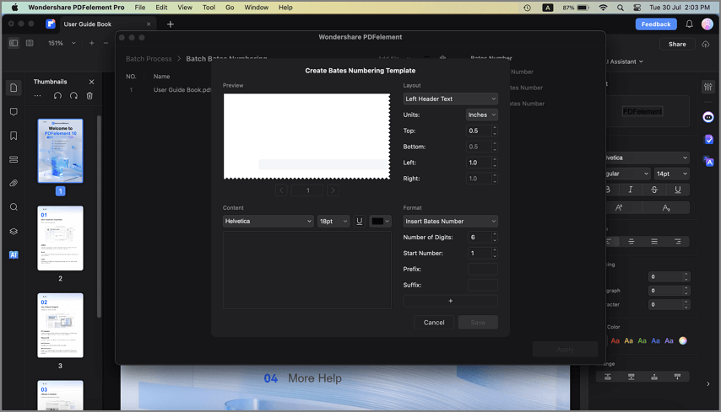The image size is (721, 412).
Task: Open the notifications bell icon
Action: [689, 24]
